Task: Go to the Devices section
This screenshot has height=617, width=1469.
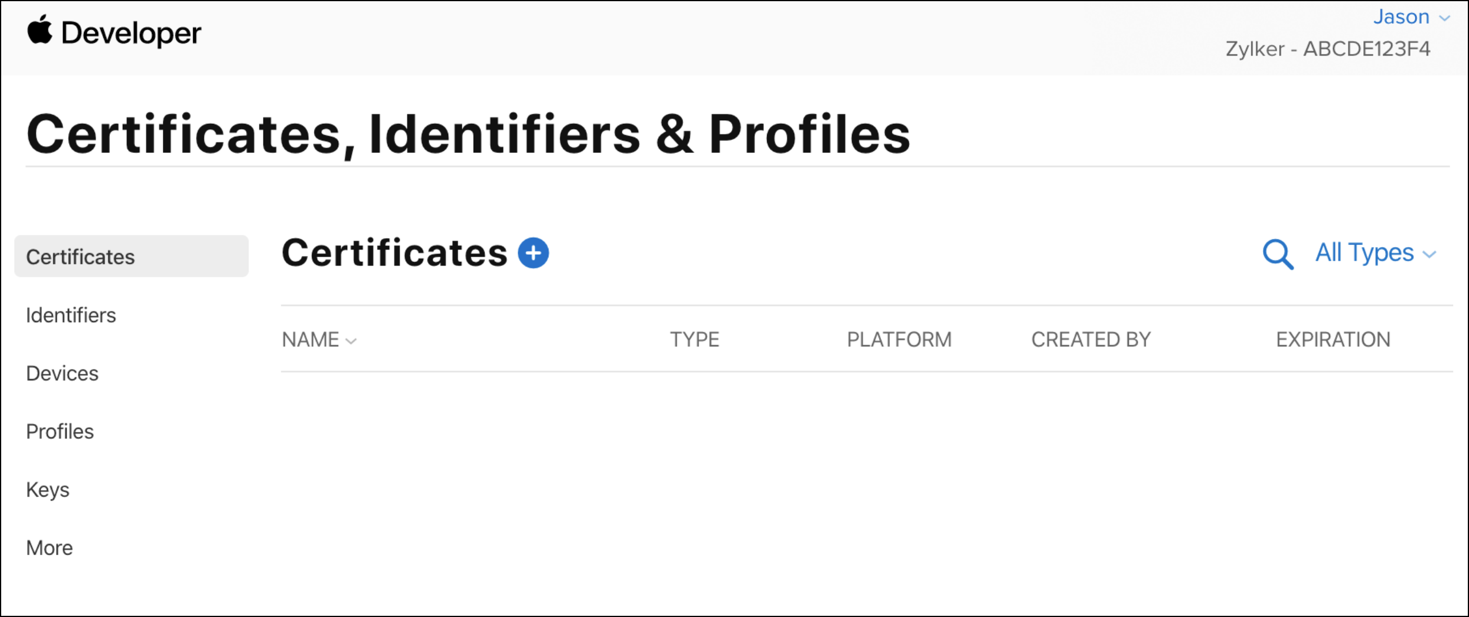Action: pos(62,373)
